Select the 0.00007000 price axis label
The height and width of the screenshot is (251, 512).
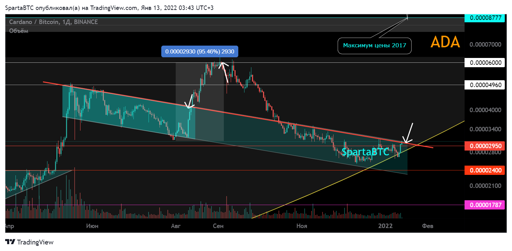click(x=485, y=45)
